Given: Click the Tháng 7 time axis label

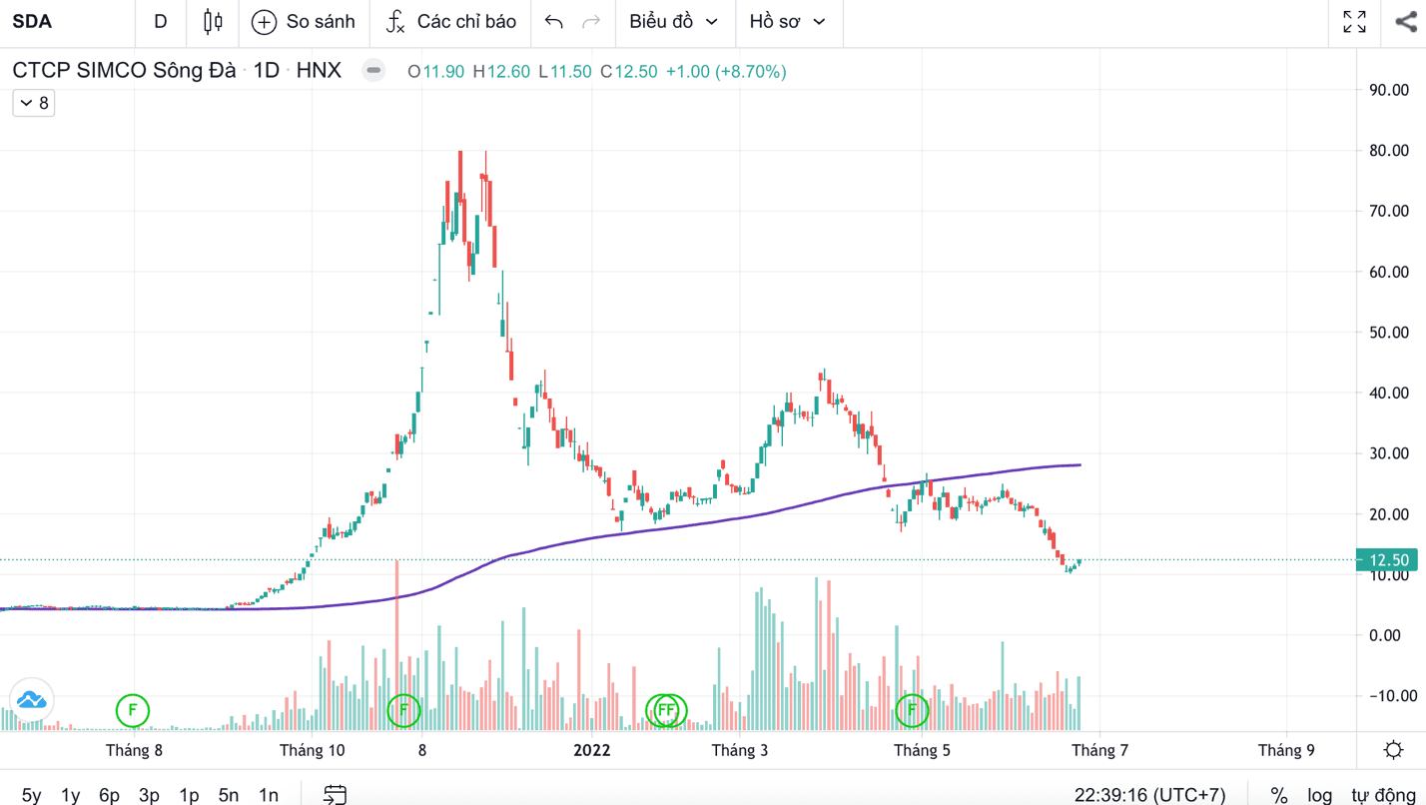Looking at the screenshot, I should coord(1100,750).
